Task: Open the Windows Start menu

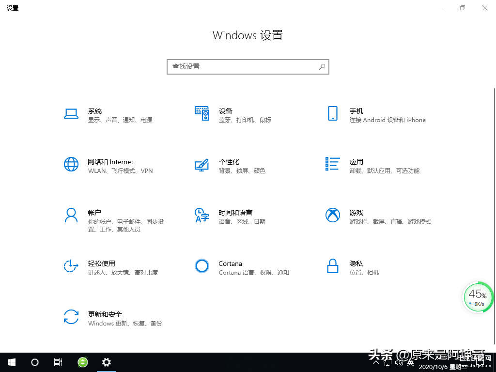Action: [x=12, y=362]
